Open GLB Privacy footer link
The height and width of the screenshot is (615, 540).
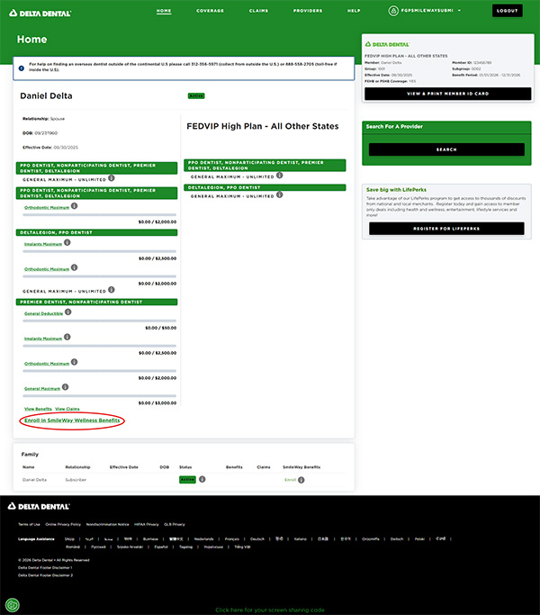click(175, 524)
